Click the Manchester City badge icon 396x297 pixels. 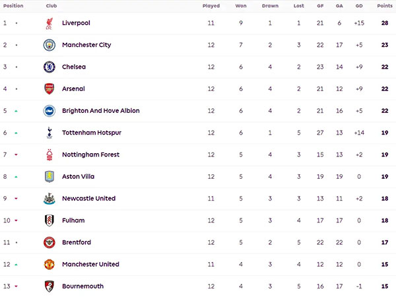(x=49, y=45)
